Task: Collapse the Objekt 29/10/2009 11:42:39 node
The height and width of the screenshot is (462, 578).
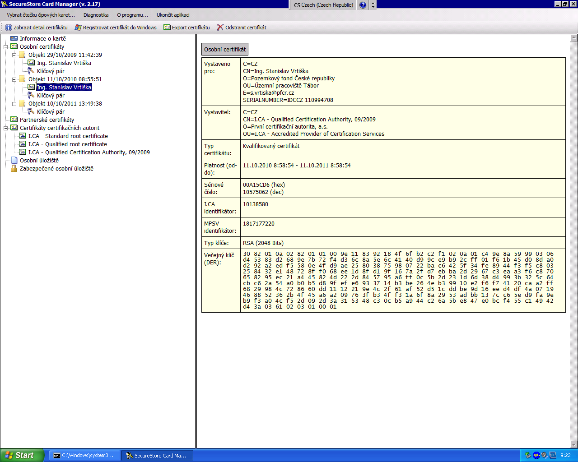Action: pos(14,55)
